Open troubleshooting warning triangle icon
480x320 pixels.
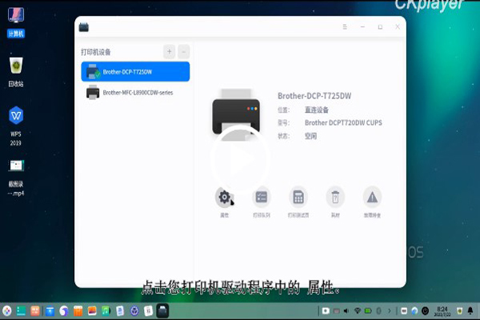pos(372,198)
